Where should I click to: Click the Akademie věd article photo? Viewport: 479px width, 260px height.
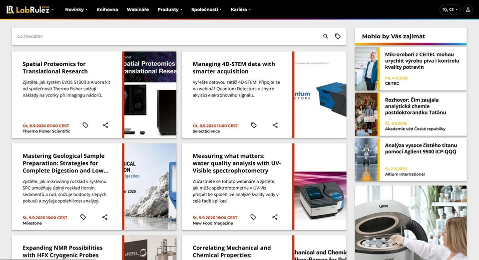(x=366, y=114)
